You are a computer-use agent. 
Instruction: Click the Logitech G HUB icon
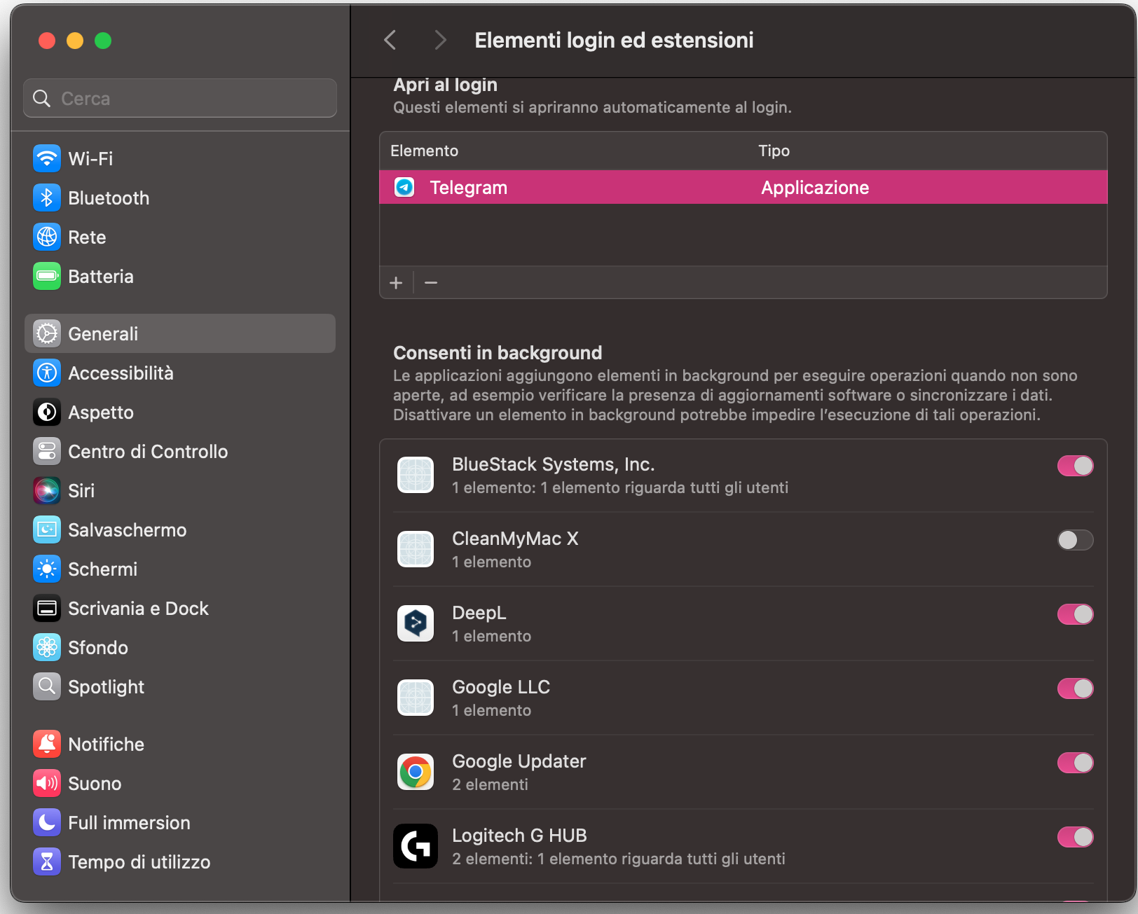tap(416, 846)
